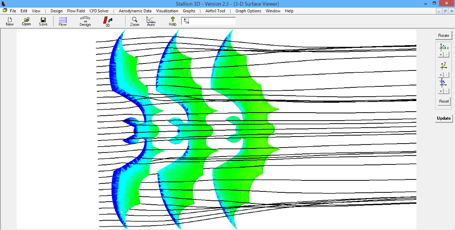Open the Edit menu

(x=24, y=11)
